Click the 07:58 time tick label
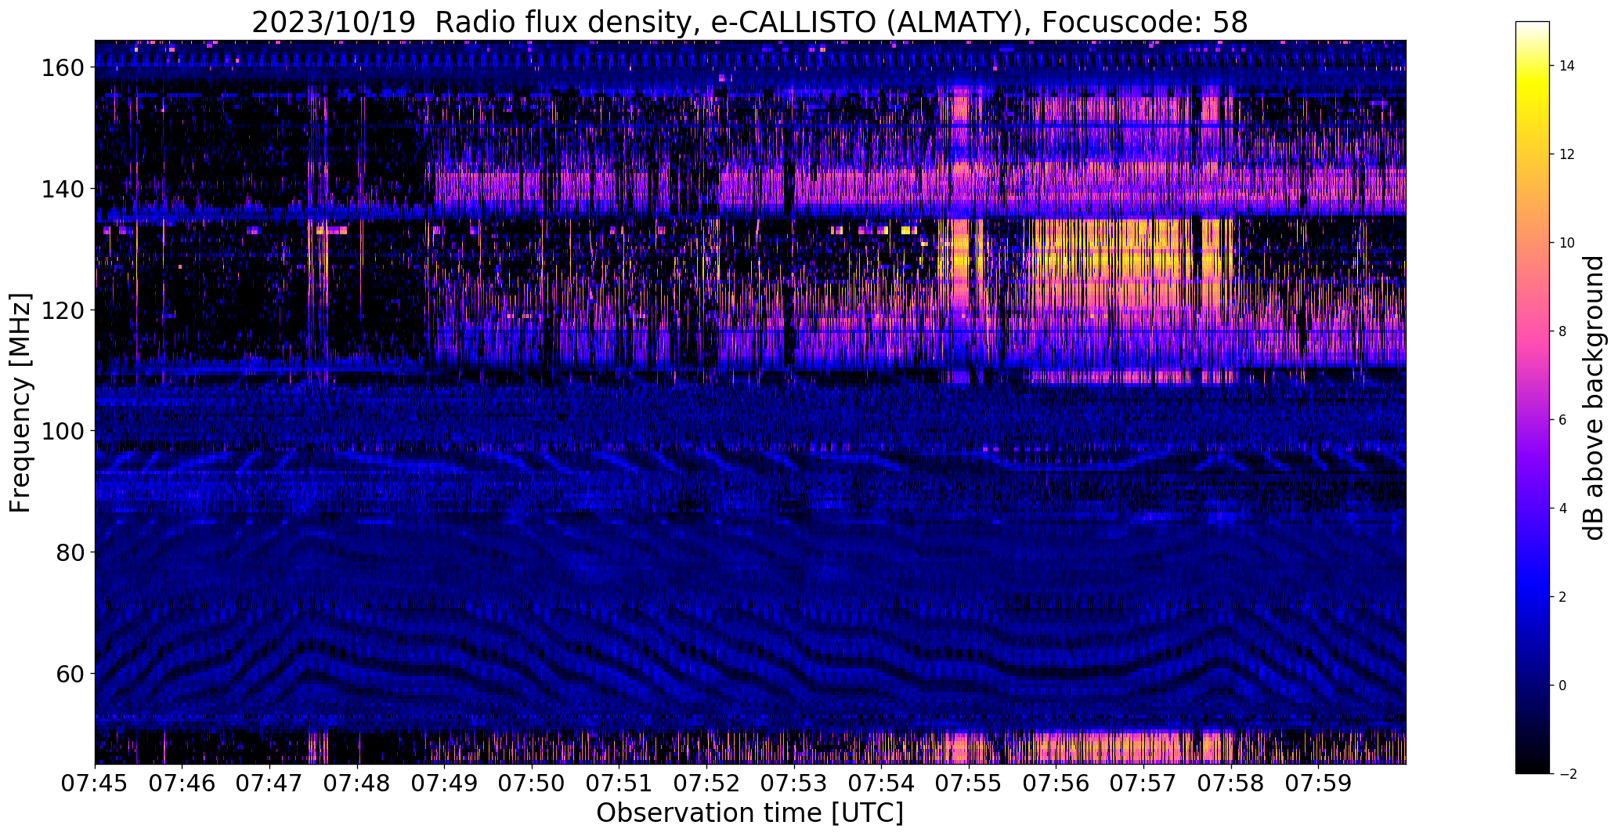 [x=1231, y=784]
